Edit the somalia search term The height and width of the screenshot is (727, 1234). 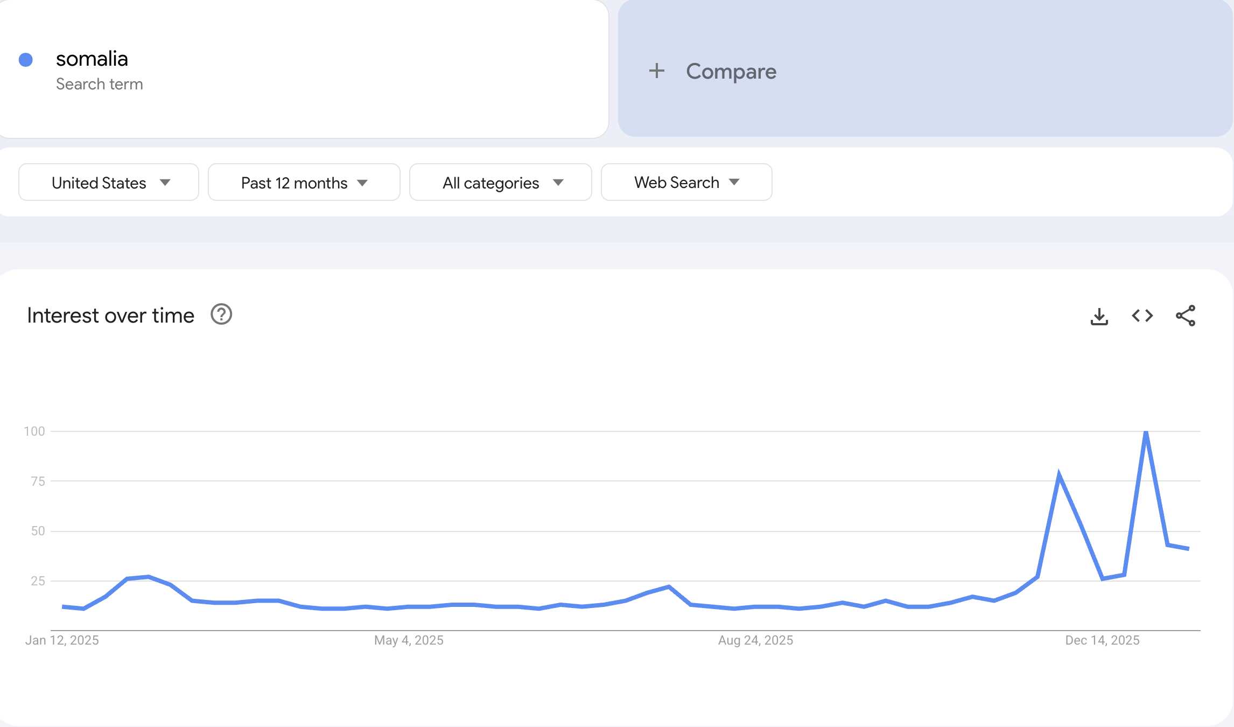92,59
